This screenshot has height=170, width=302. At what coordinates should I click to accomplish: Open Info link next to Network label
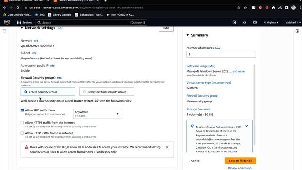(x=36, y=41)
